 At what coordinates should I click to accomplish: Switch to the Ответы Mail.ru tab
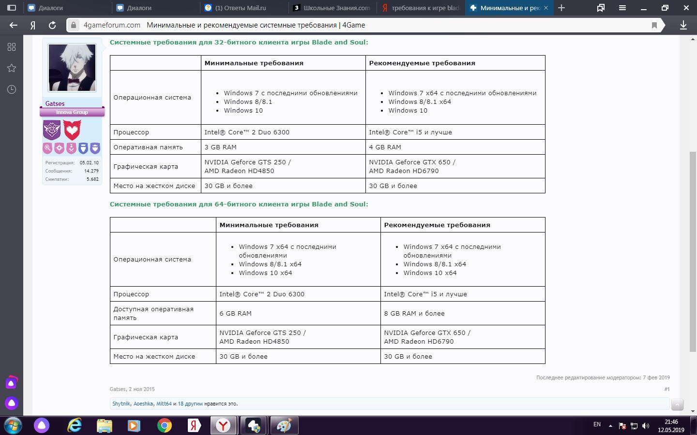tap(244, 8)
